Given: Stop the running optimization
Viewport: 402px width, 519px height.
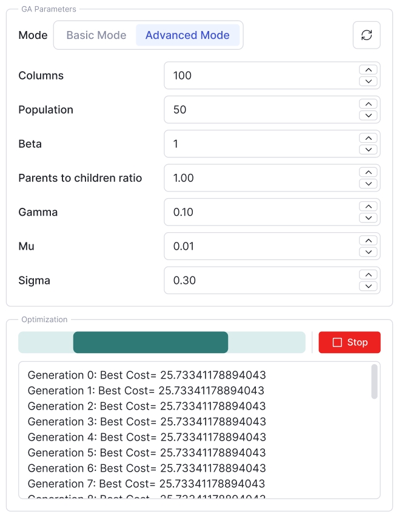Looking at the screenshot, I should point(349,342).
